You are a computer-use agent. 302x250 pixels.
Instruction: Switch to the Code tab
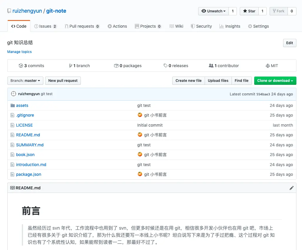19,26
